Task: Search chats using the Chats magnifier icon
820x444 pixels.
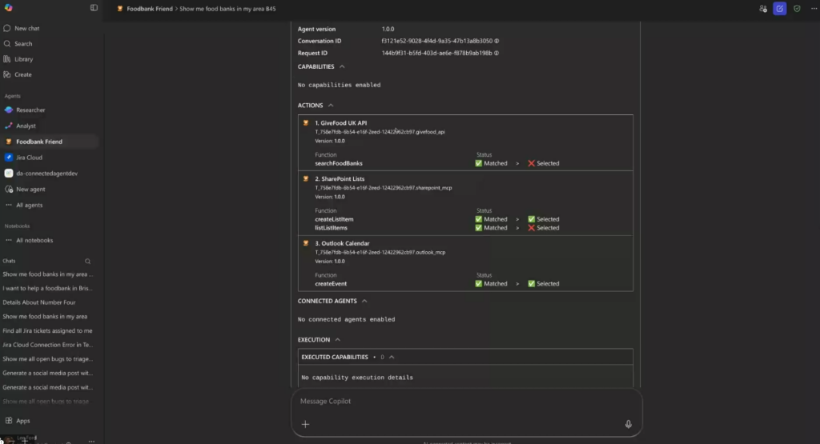Action: (88, 261)
